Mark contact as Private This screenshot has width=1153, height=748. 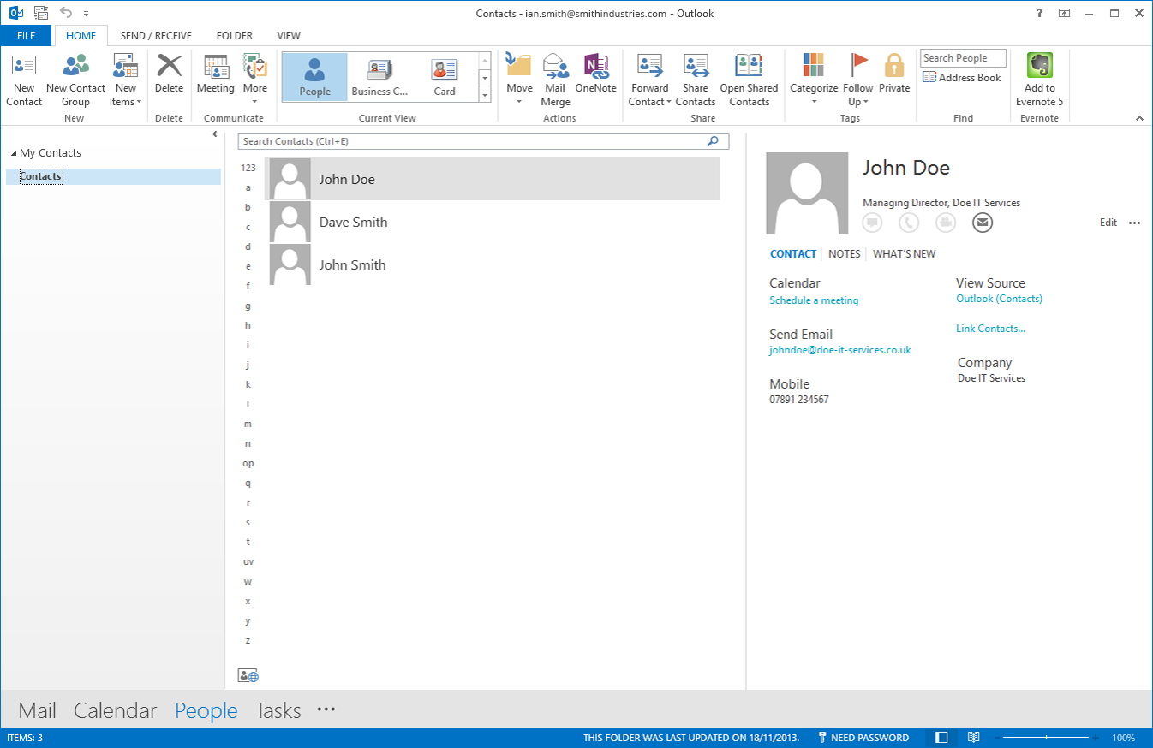click(x=894, y=67)
